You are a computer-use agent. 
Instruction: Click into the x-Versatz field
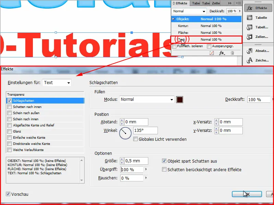click(x=231, y=122)
